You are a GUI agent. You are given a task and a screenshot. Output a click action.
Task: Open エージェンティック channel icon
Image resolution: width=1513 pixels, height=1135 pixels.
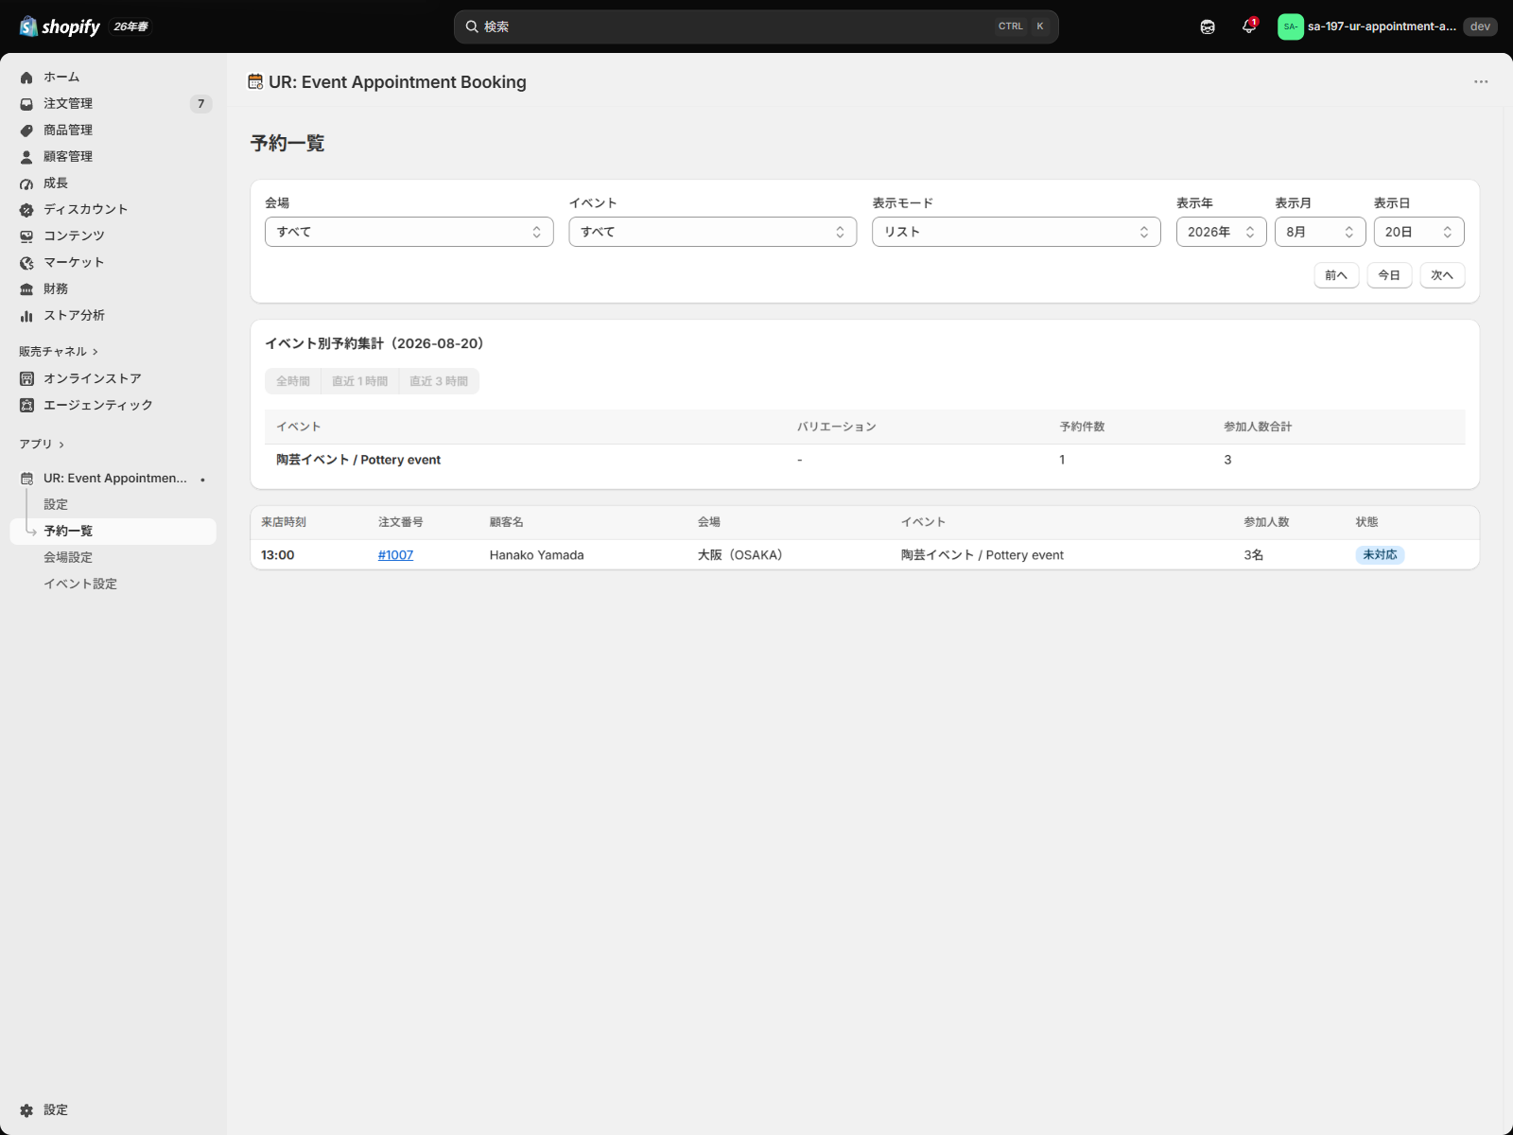coord(26,405)
